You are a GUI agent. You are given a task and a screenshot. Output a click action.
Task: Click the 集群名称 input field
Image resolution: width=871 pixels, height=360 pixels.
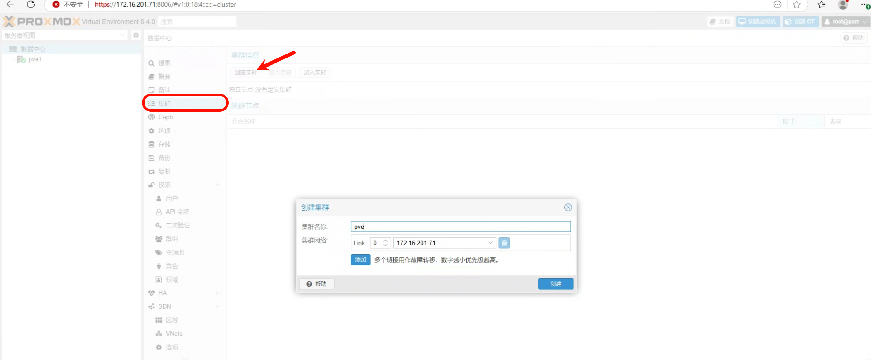point(460,227)
